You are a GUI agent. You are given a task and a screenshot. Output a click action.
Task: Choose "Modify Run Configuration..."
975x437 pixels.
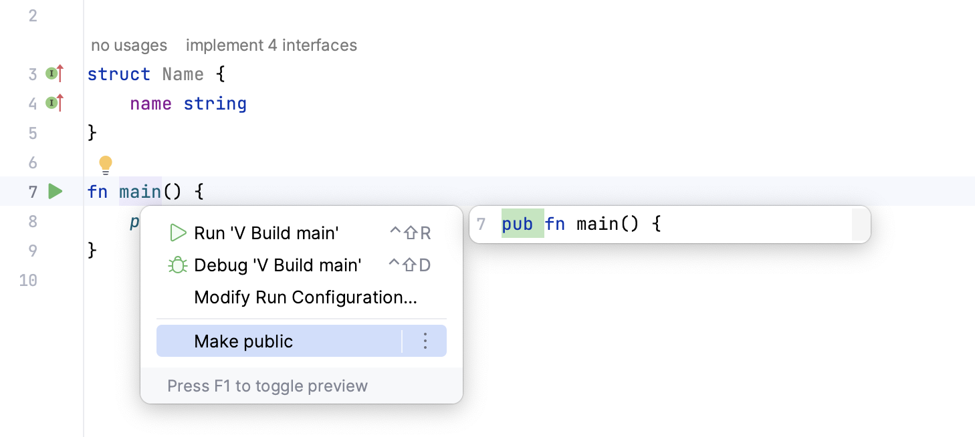(304, 297)
